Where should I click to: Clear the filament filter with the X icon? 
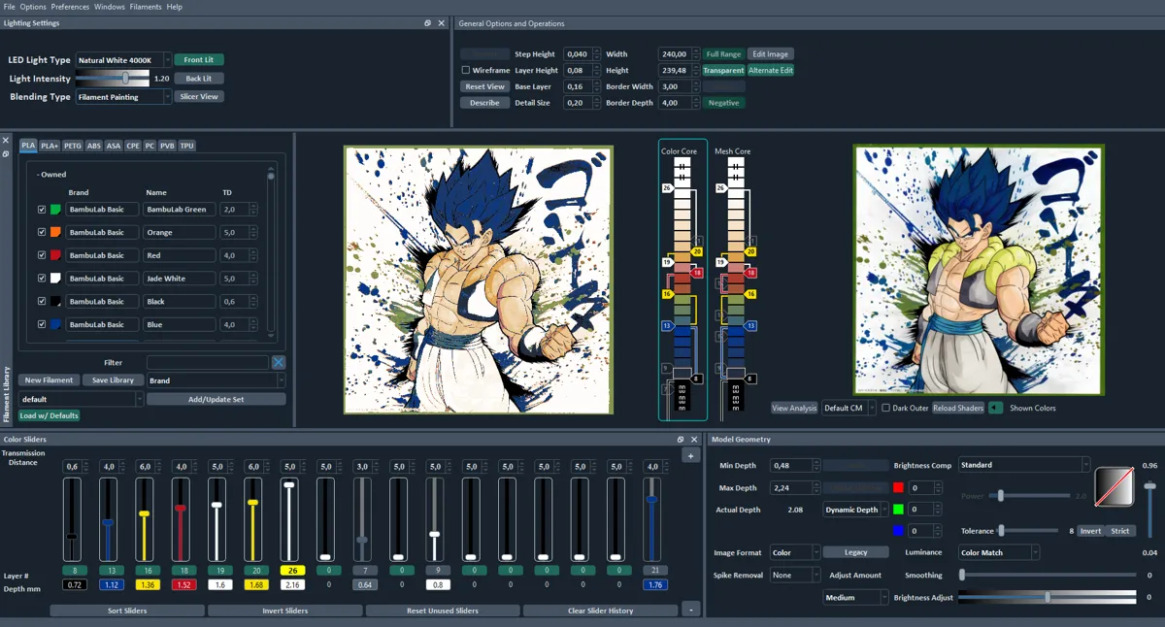[x=279, y=362]
